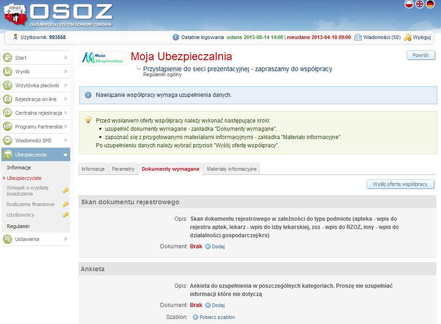The image size is (441, 324).
Task: Expand Programy Partnerskie submenu arrow
Action: 66,127
